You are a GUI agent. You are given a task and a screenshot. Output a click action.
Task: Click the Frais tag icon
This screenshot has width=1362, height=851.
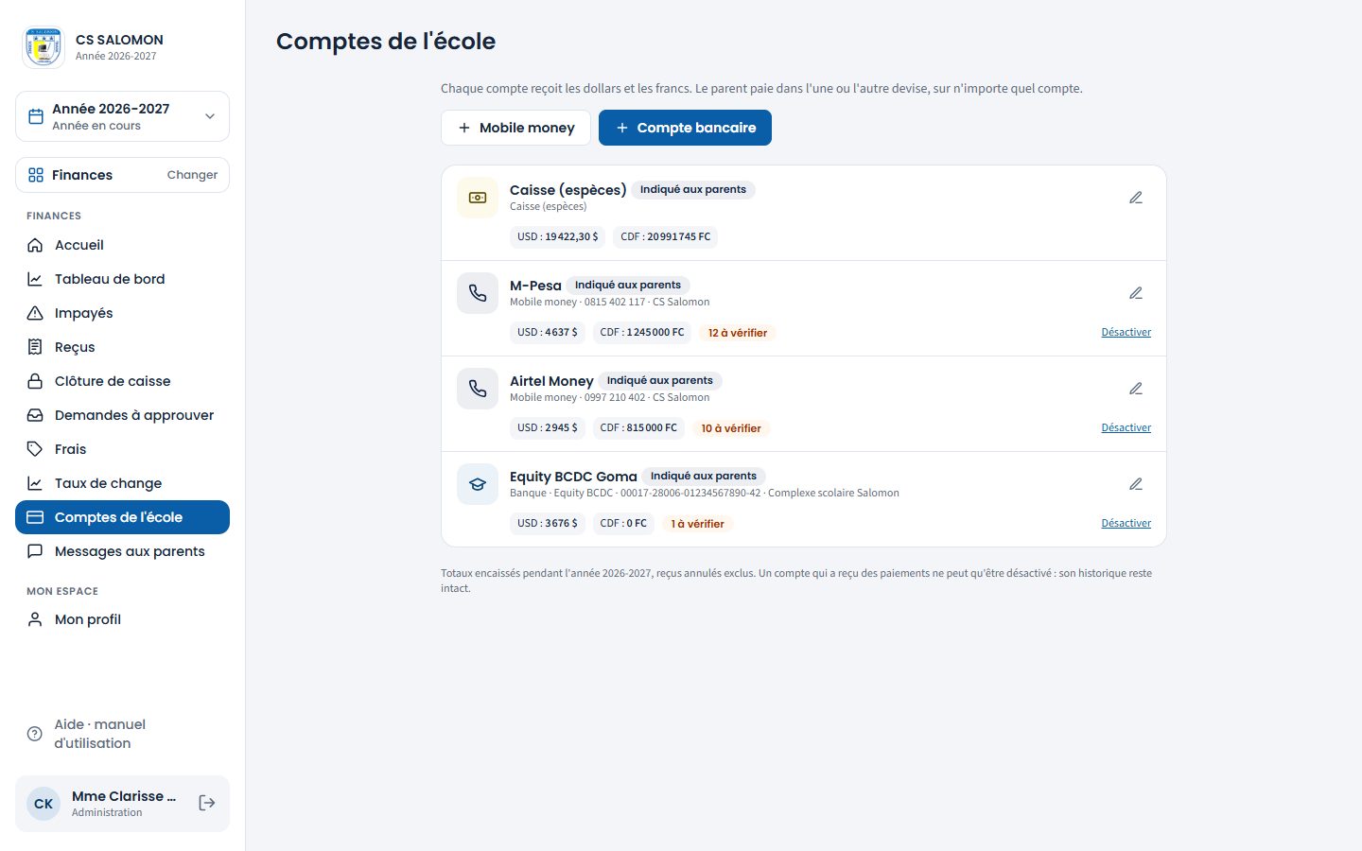click(x=35, y=449)
